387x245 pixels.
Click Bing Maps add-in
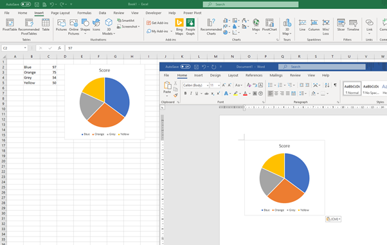(179, 26)
